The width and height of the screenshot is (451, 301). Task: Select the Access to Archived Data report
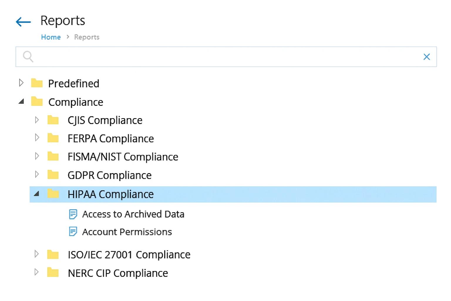pyautogui.click(x=134, y=214)
